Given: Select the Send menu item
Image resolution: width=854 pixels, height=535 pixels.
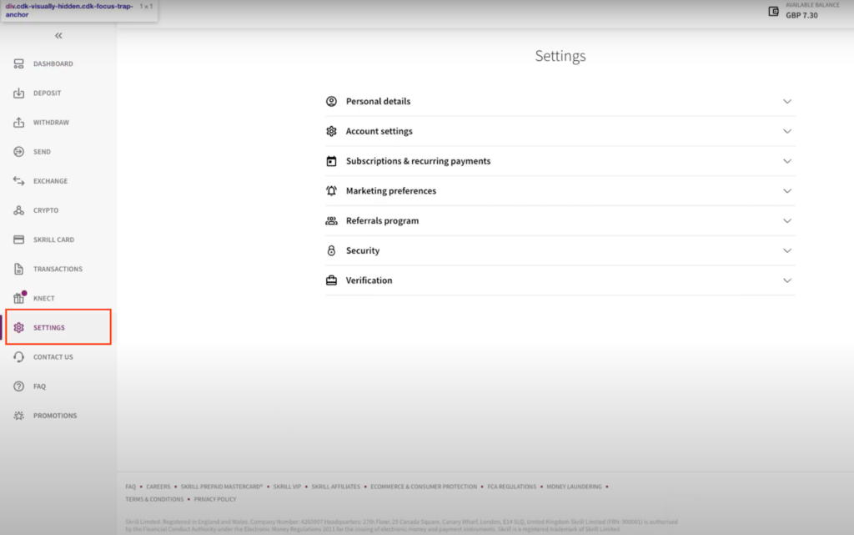Looking at the screenshot, I should [x=42, y=151].
